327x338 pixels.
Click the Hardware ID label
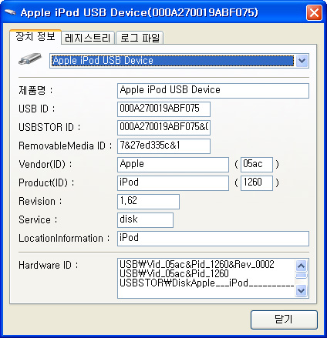point(48,265)
